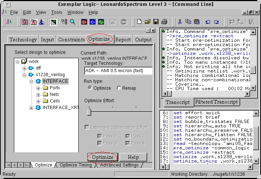Click the magnifying glass toolbar icon
This screenshot has height=179, width=261.
[x=72, y=22]
